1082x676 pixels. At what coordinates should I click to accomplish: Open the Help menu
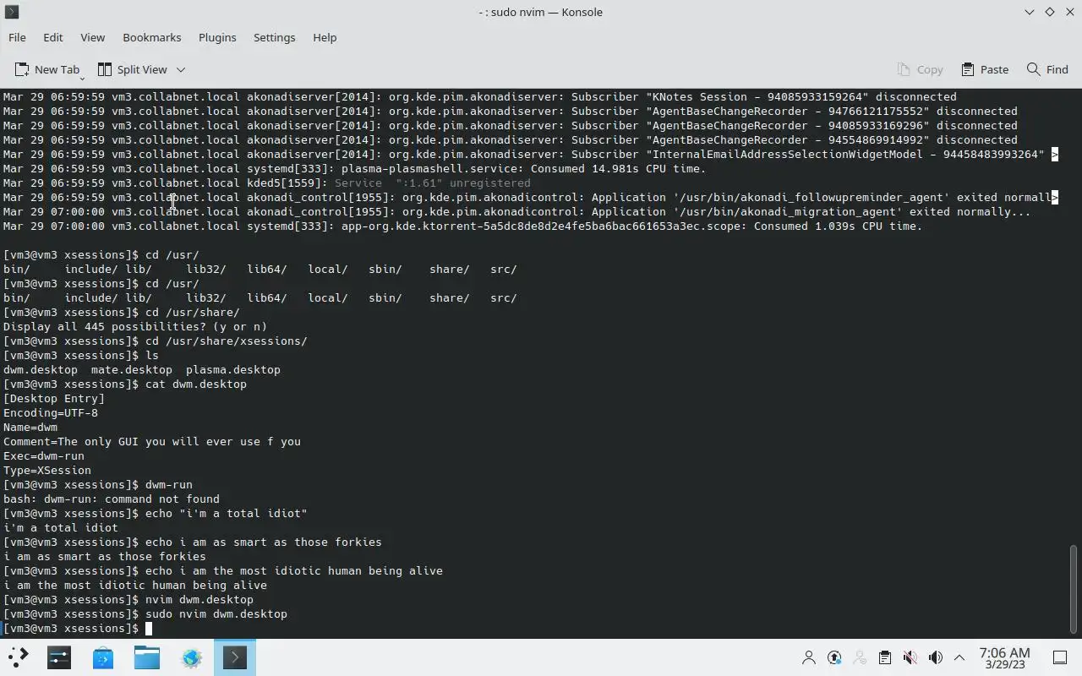(325, 37)
